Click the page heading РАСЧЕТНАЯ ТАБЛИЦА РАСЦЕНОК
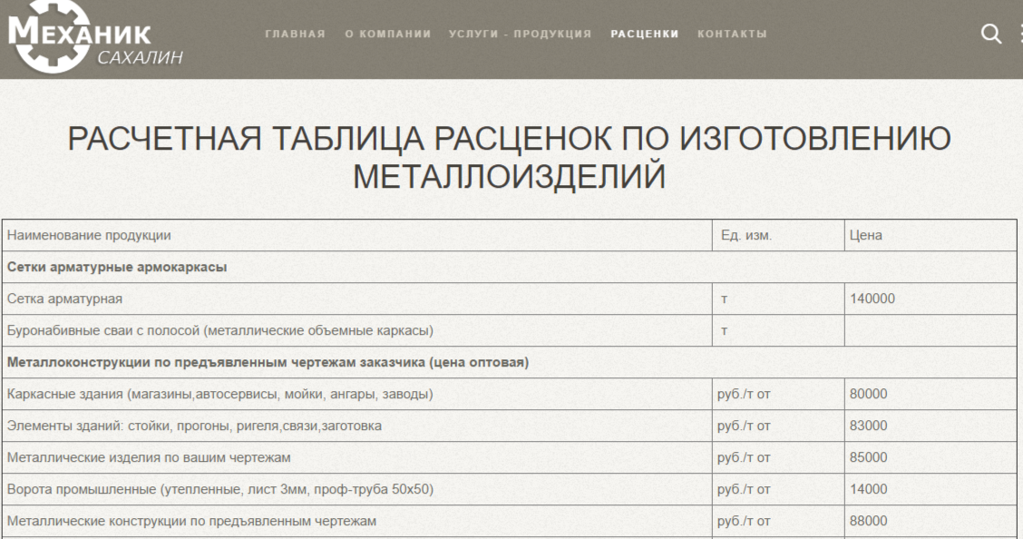The width and height of the screenshot is (1023, 539). pos(510,157)
